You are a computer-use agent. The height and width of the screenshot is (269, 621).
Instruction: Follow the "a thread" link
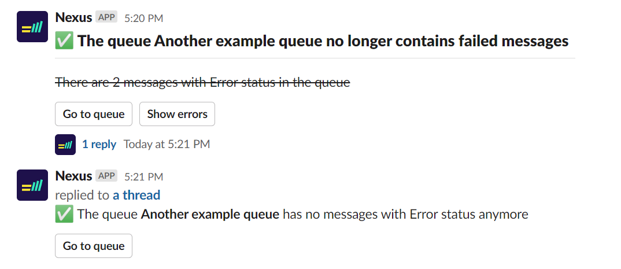pos(136,196)
